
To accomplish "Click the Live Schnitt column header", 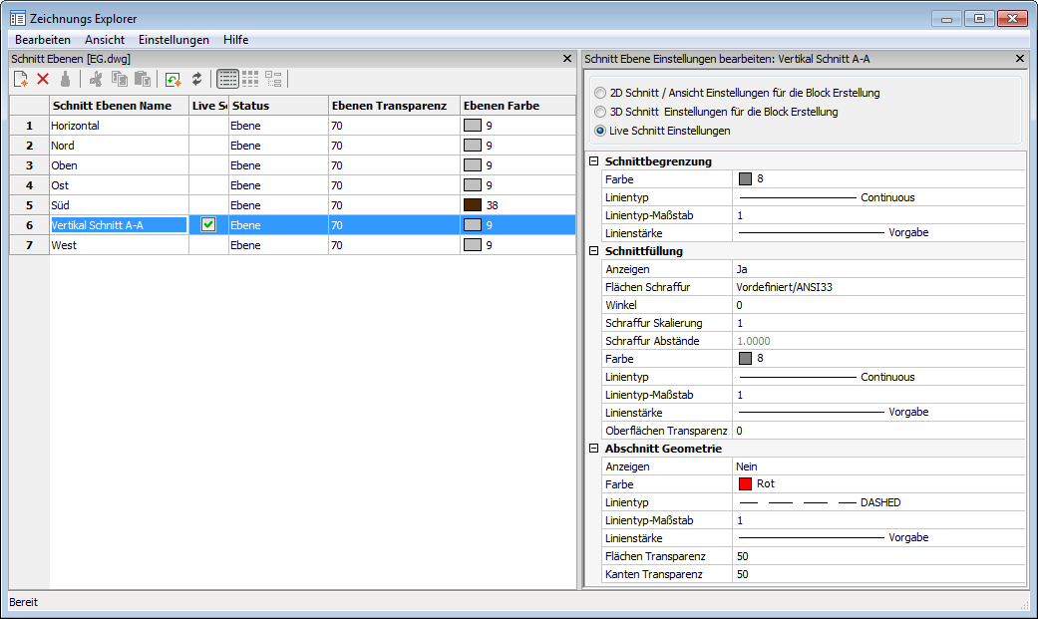I will click(209, 106).
